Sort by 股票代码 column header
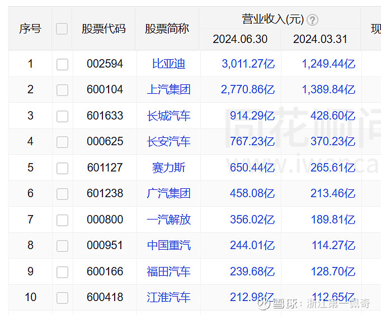Screen dimensions: 381x315 (104, 28)
